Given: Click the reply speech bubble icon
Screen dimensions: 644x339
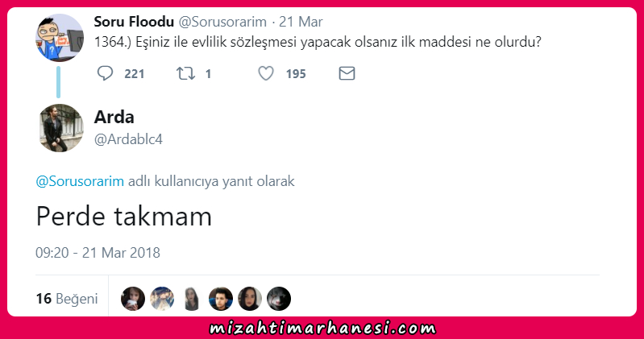Looking at the screenshot, I should tap(105, 73).
